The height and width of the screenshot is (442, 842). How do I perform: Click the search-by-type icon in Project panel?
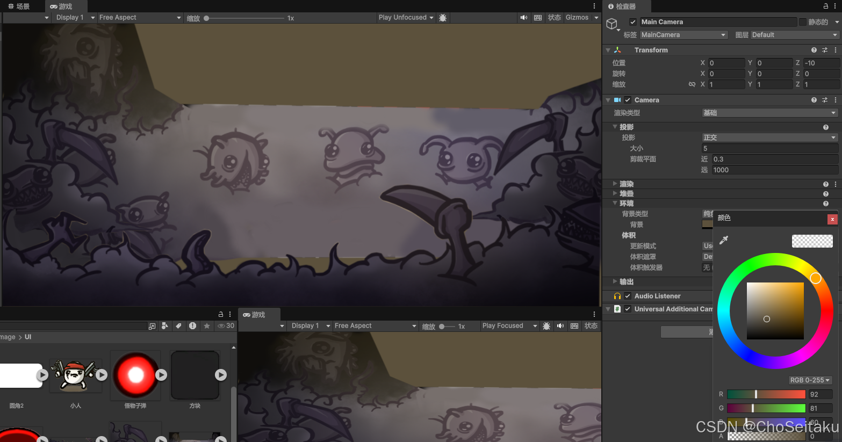point(165,326)
